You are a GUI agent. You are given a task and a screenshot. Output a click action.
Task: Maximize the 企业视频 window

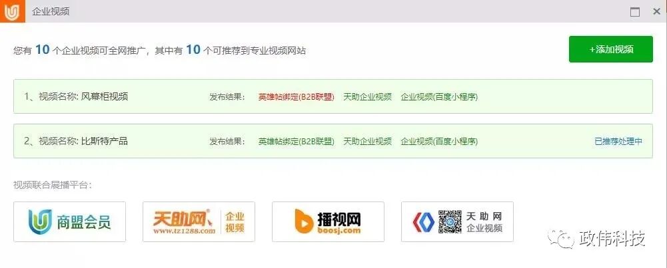click(x=634, y=12)
